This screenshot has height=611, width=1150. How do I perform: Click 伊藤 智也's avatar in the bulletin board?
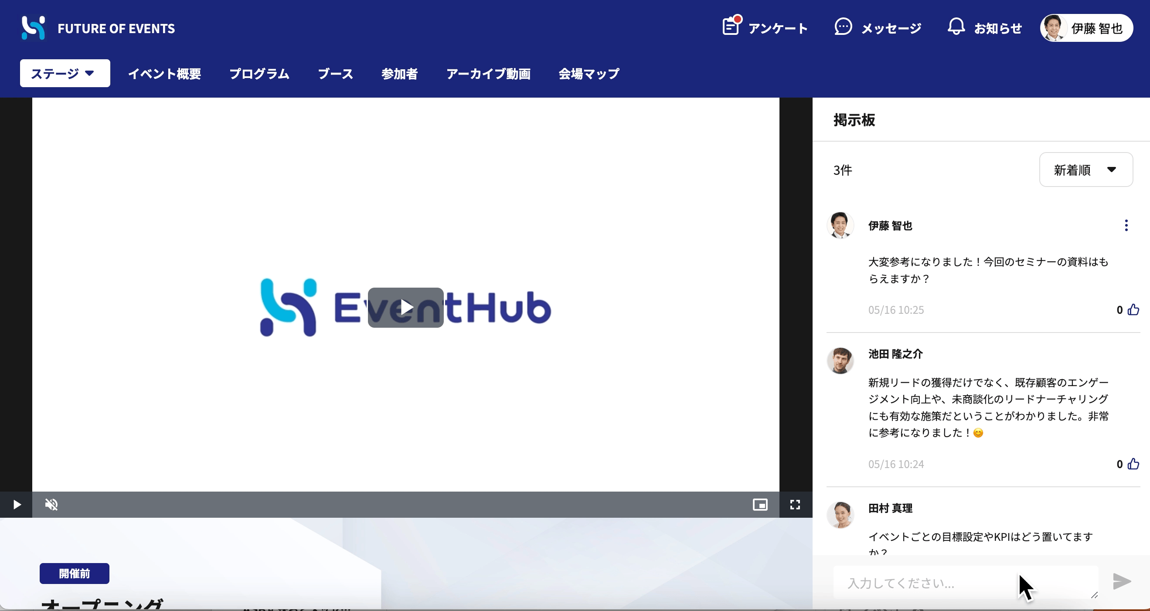coord(840,225)
